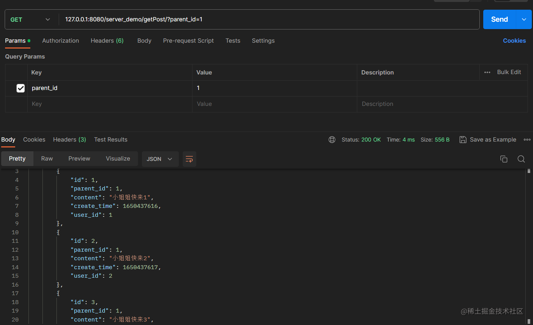Collapse the JSON object at line 10

(x=58, y=232)
